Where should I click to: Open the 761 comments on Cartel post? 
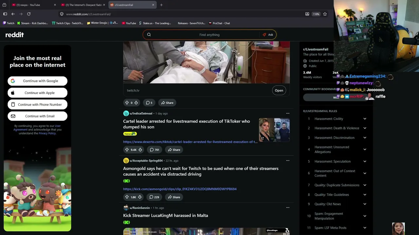click(155, 150)
